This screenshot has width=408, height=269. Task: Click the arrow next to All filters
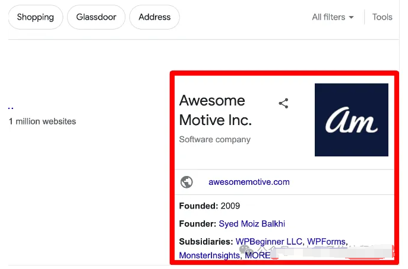(x=351, y=18)
